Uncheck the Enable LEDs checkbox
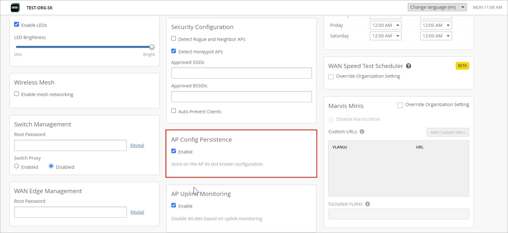 coord(17,24)
